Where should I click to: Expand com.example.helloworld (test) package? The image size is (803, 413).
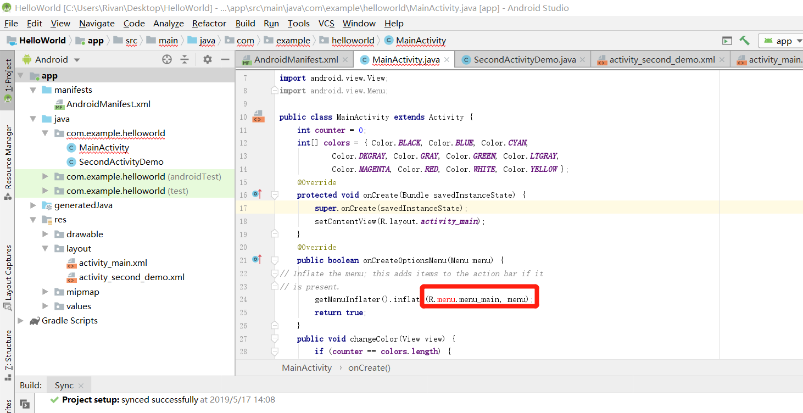click(46, 191)
